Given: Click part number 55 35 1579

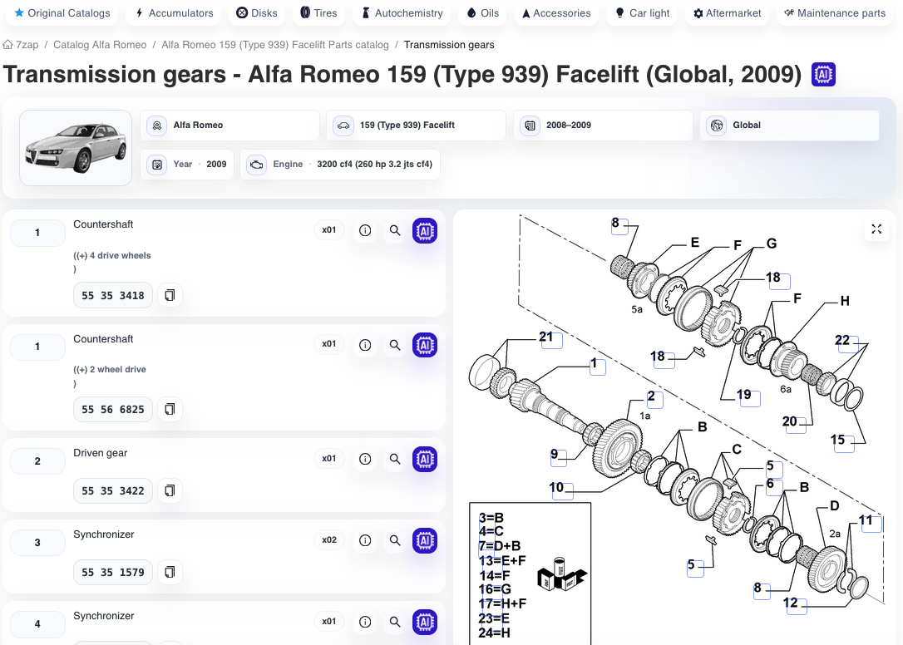Looking at the screenshot, I should (x=113, y=572).
